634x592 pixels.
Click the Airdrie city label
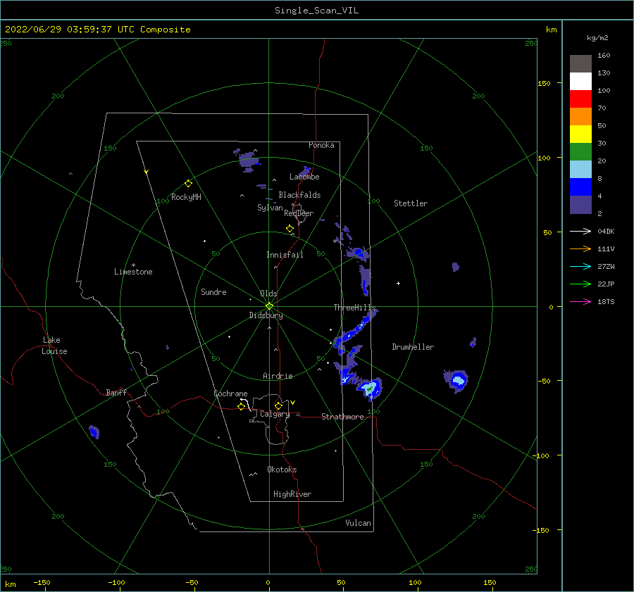[x=278, y=376]
